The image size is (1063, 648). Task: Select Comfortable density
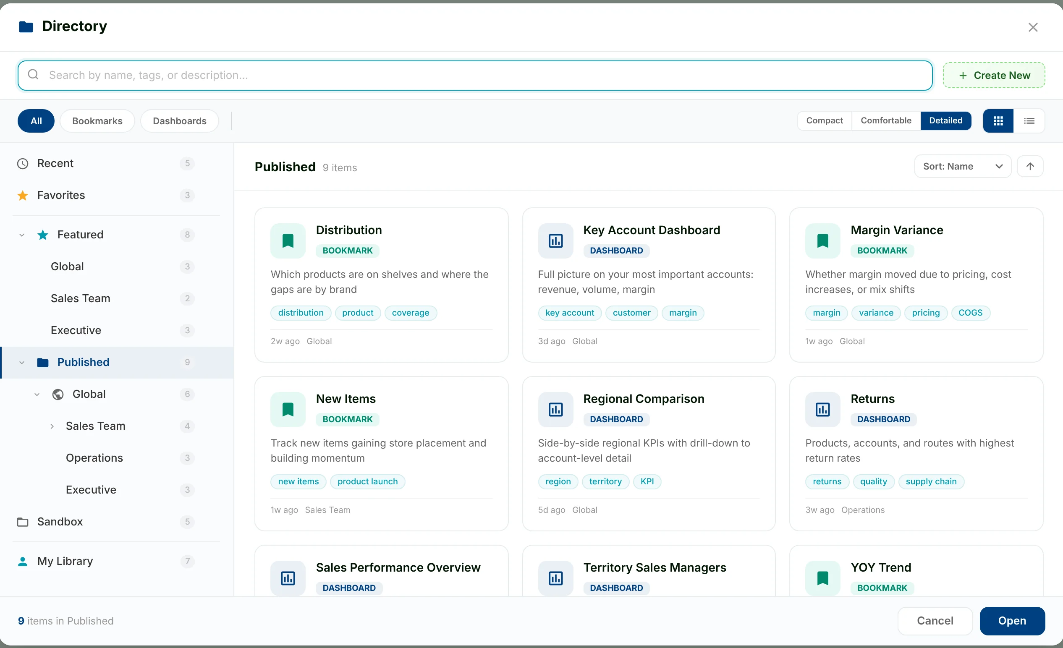[886, 120]
